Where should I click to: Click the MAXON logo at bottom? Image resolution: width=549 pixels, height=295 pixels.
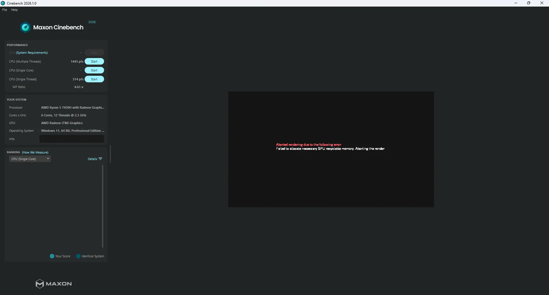[x=54, y=284]
